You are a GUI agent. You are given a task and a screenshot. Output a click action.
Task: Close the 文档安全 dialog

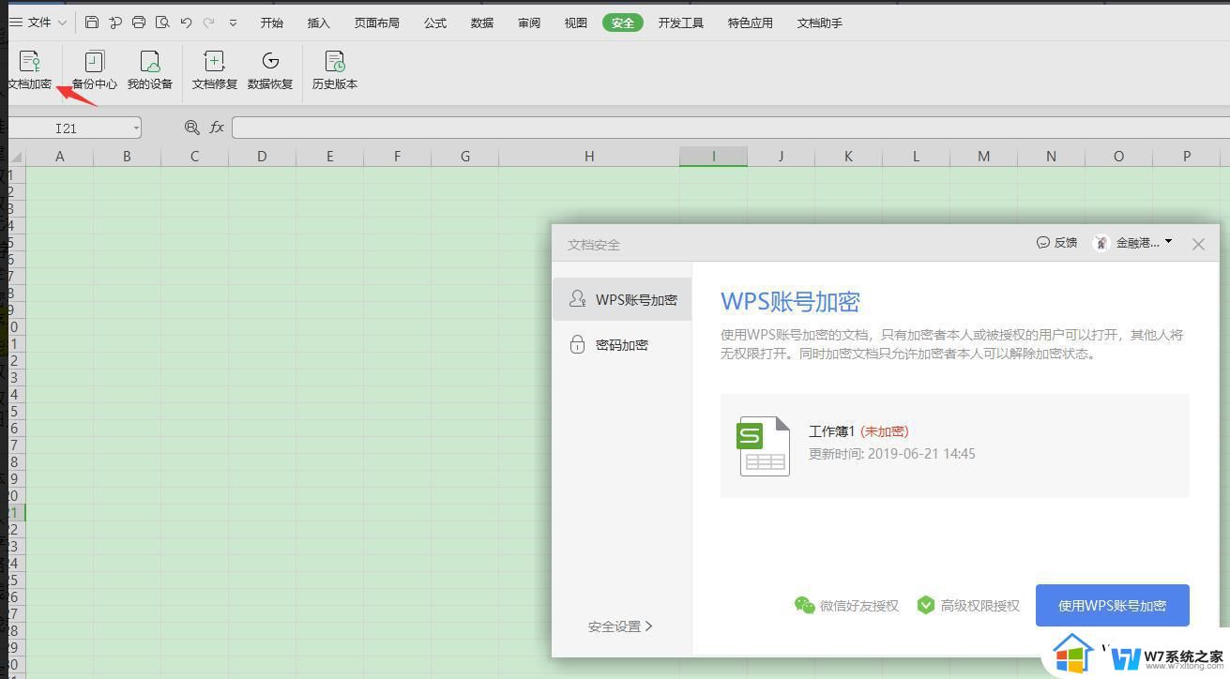1198,244
